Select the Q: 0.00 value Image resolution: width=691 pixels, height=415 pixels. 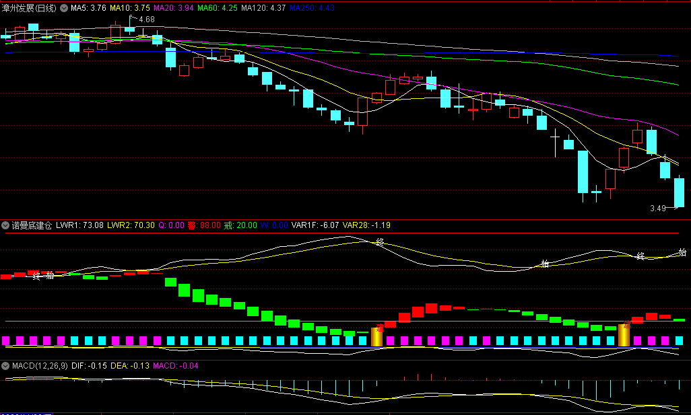point(172,225)
